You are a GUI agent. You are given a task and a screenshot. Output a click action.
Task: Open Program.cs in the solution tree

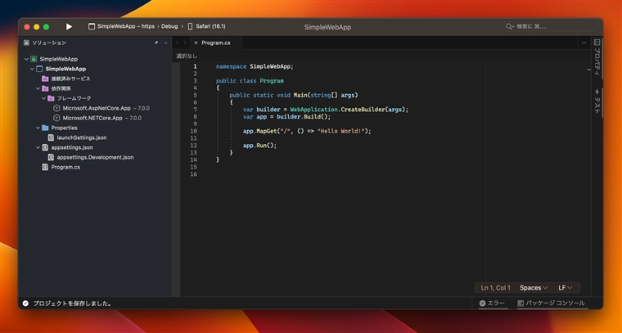pyautogui.click(x=65, y=167)
